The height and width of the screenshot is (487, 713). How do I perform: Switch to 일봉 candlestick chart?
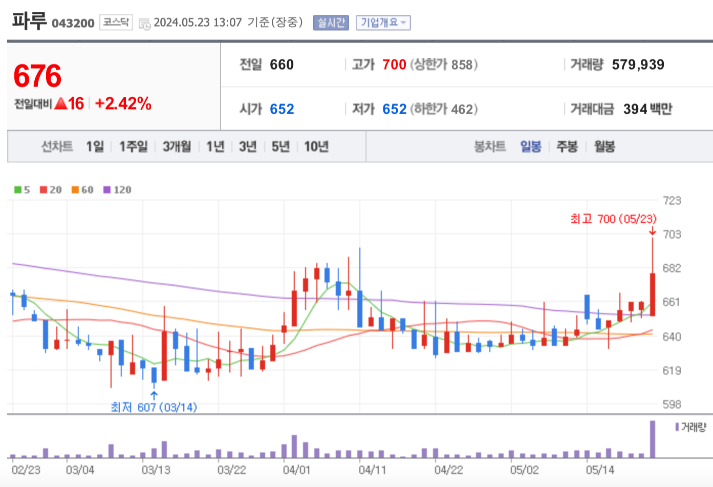click(531, 146)
